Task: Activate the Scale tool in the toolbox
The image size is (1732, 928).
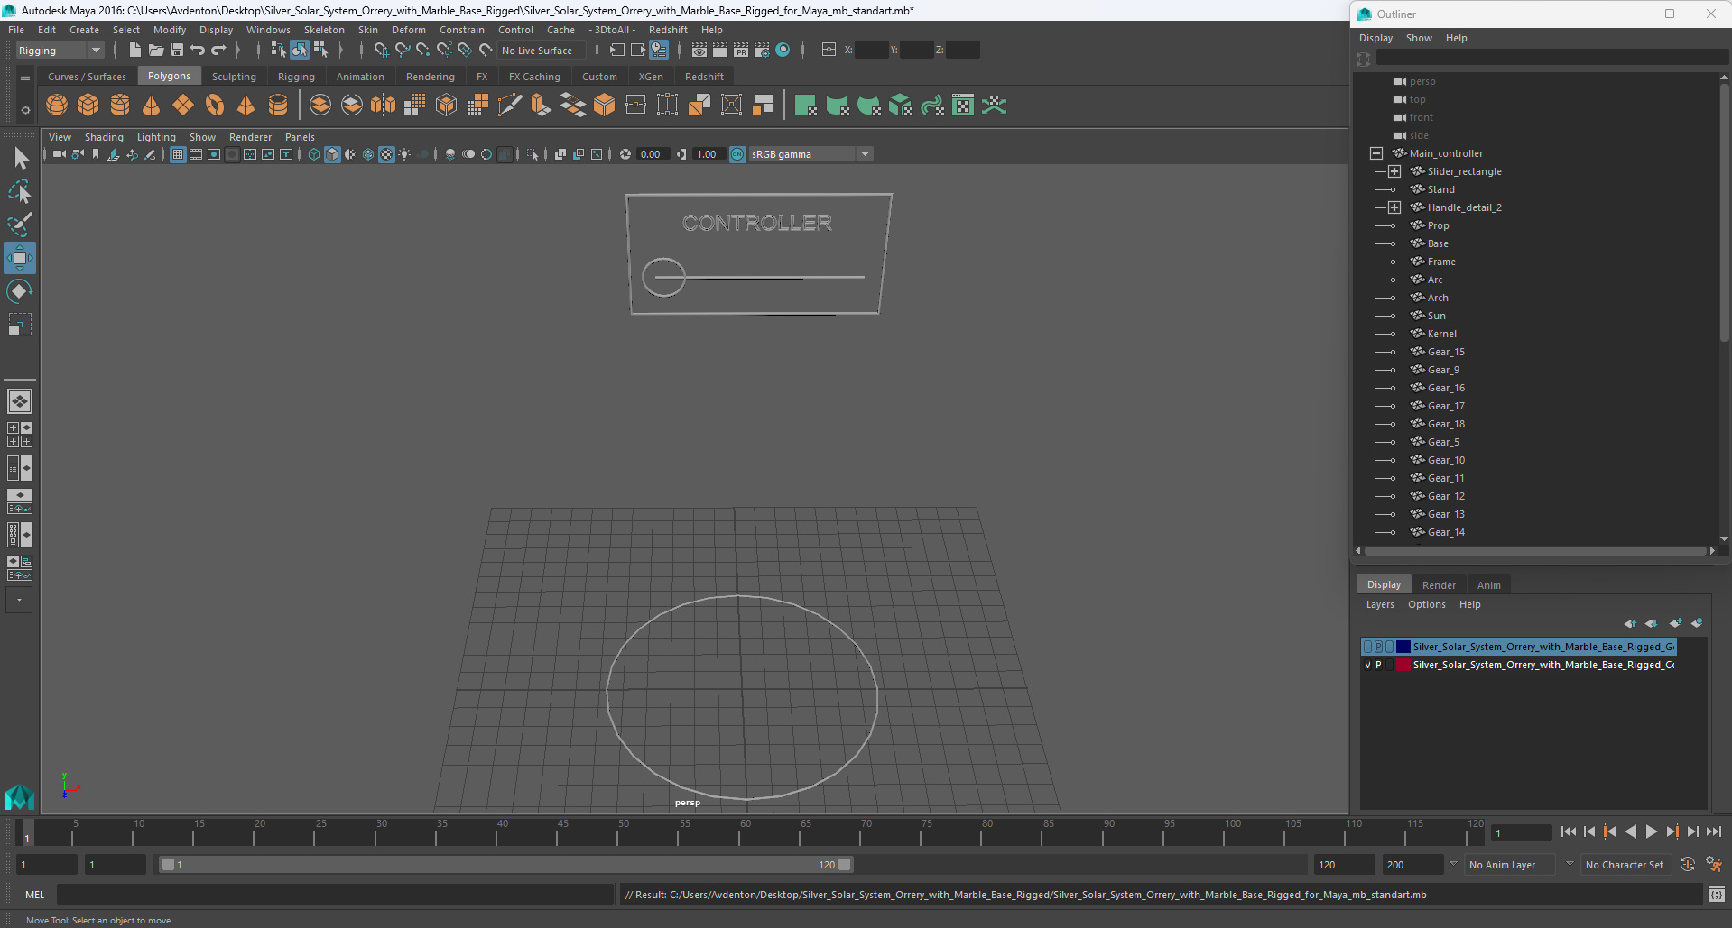Action: pos(20,325)
